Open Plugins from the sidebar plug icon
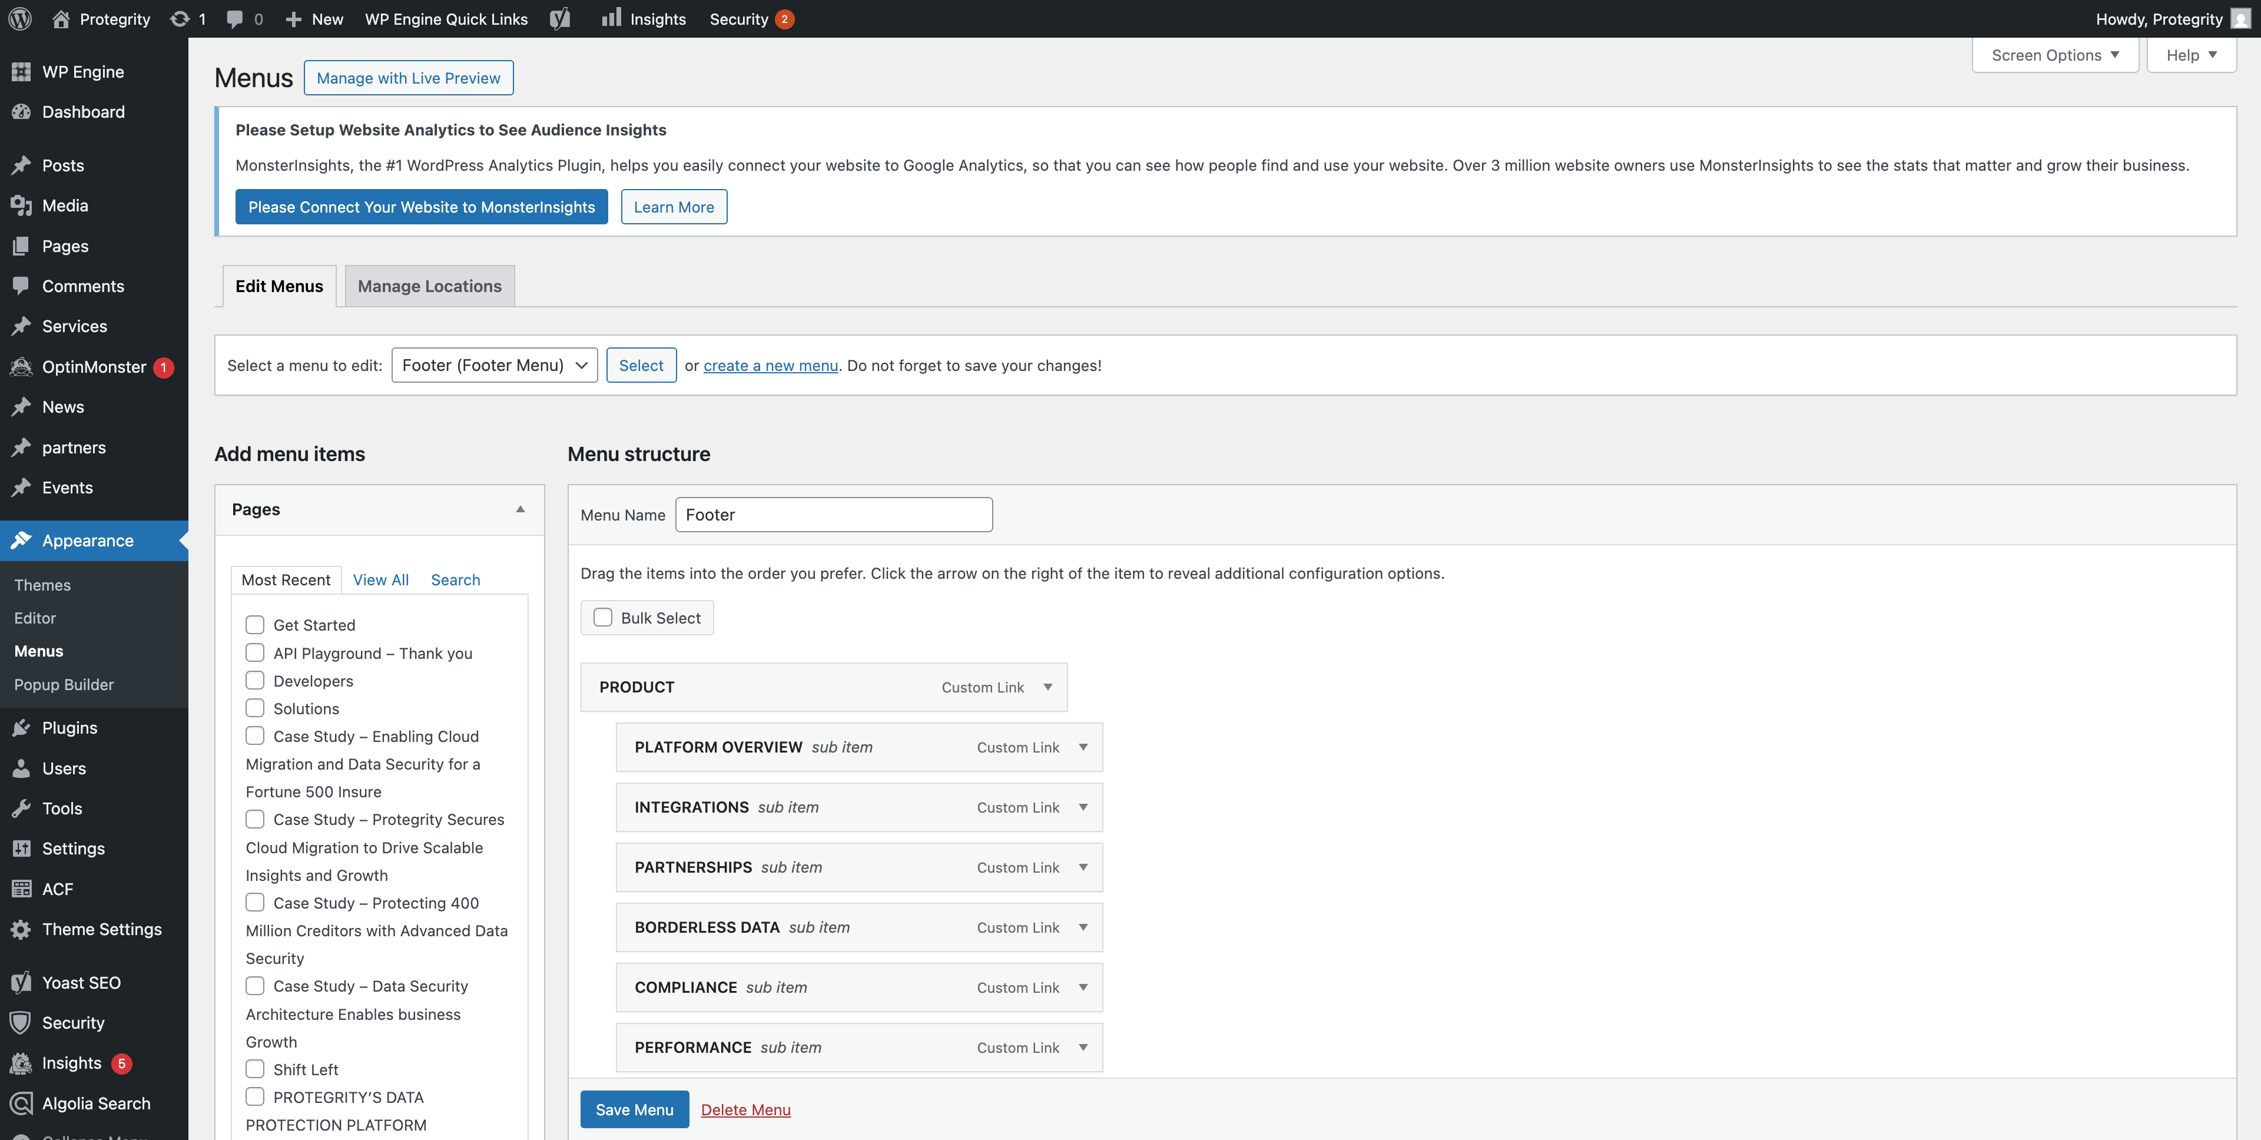Screen dimensions: 2261x1140 pos(22,728)
